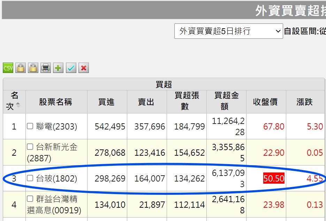Click the open padlock unlock icon
The width and height of the screenshot is (326, 221).
click(33, 68)
